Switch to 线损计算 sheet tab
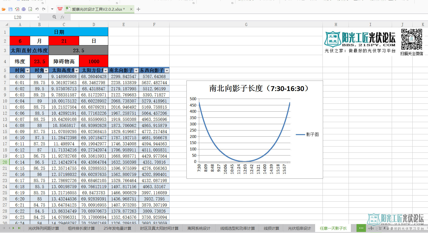428x233 pixels. [271, 228]
